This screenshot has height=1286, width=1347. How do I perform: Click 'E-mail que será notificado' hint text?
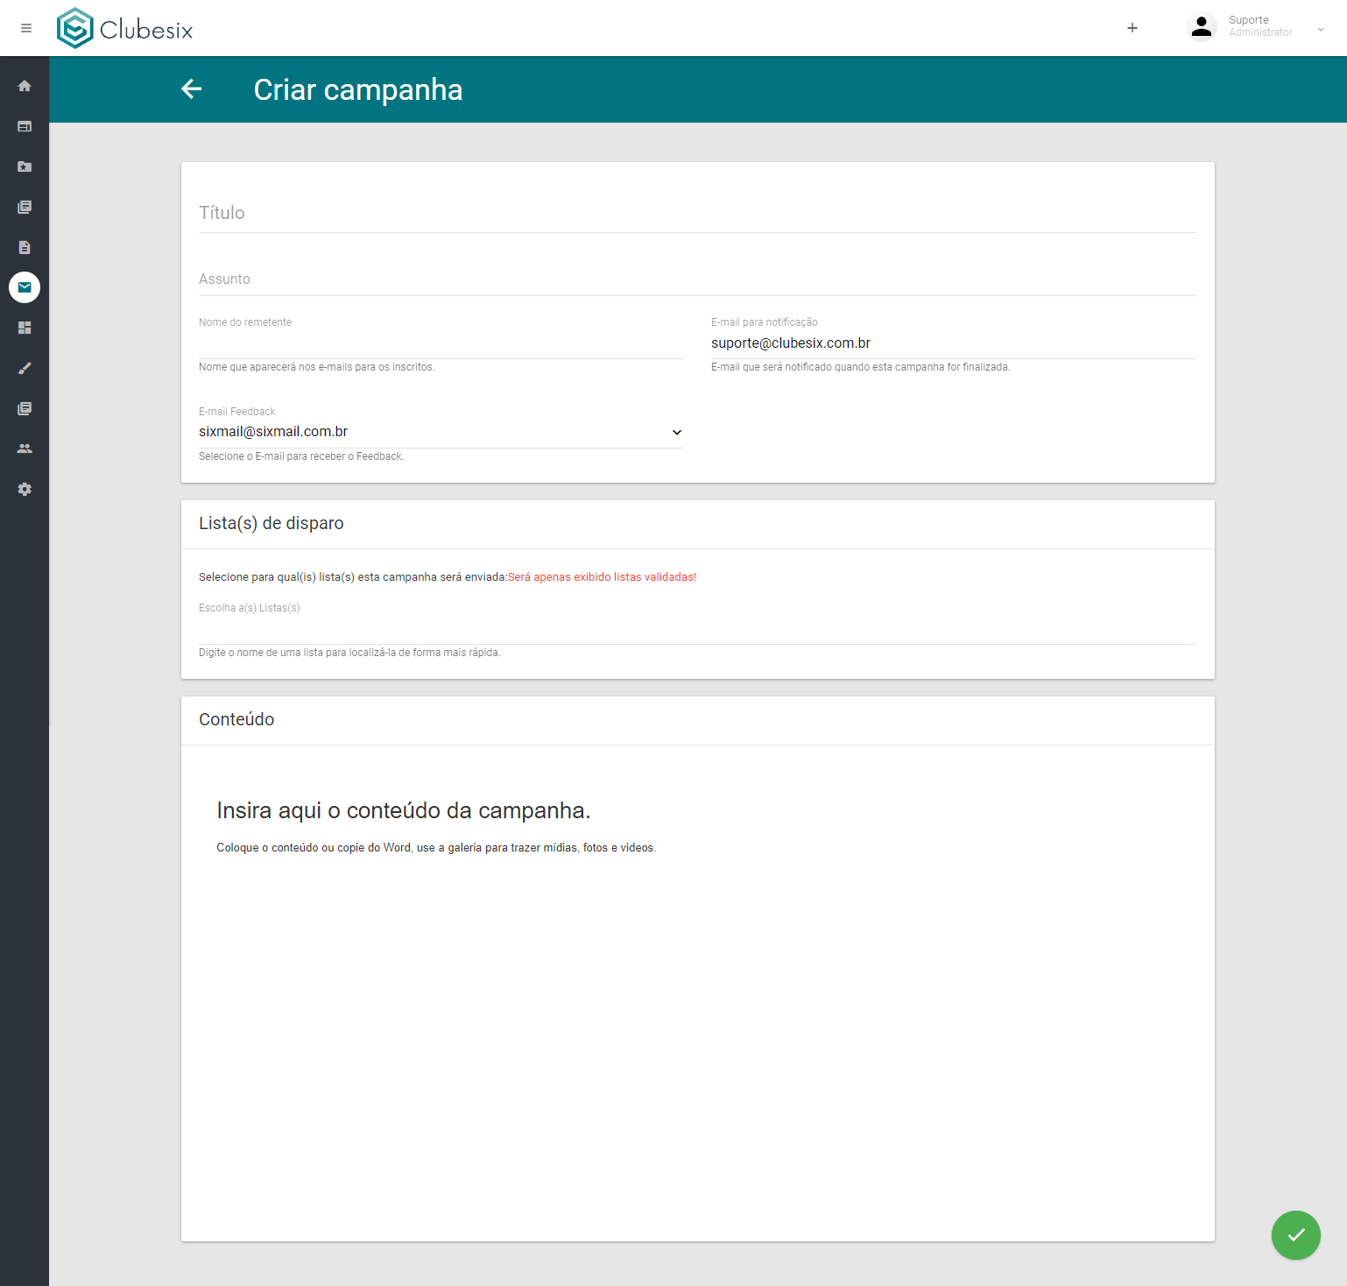pyautogui.click(x=861, y=367)
